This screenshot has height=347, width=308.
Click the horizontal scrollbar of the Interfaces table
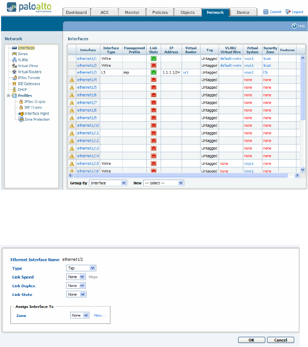click(x=181, y=175)
